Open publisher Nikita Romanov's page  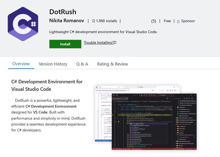click(67, 21)
